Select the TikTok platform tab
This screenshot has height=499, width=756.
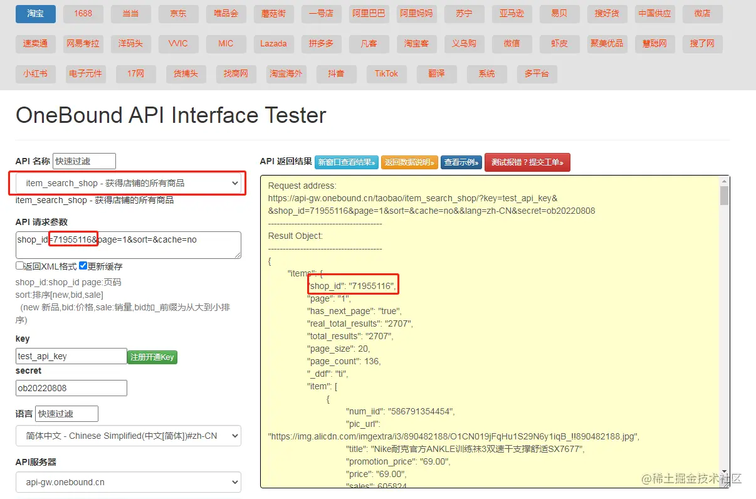386,74
